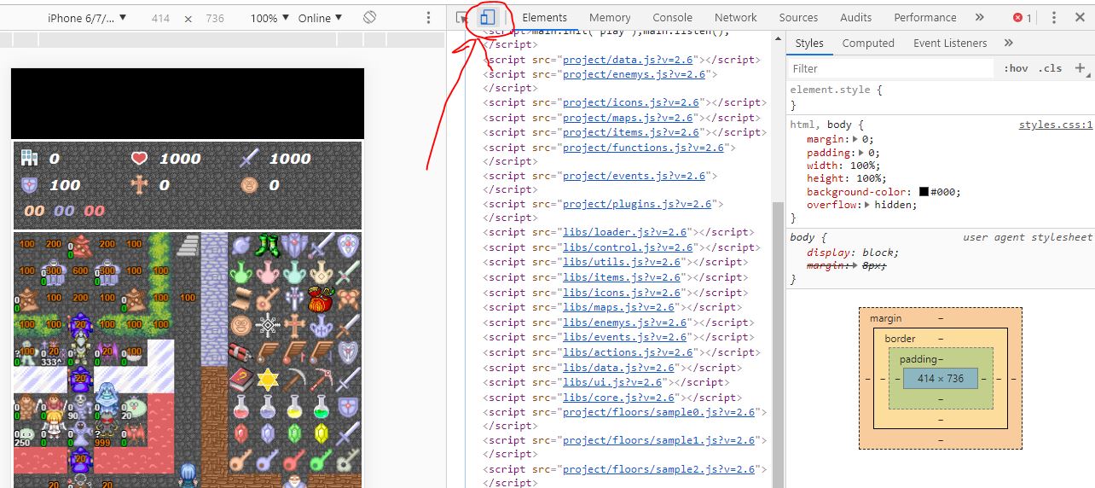
Task: Open the Computed styles tab
Action: pyautogui.click(x=868, y=44)
